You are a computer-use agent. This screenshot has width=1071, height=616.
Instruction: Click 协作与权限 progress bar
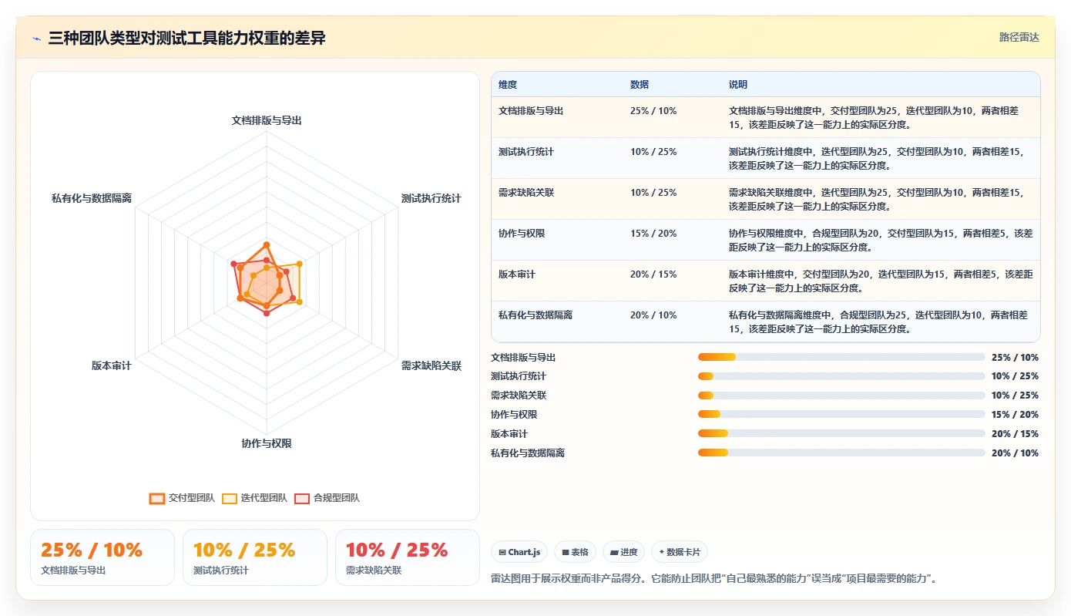click(841, 415)
